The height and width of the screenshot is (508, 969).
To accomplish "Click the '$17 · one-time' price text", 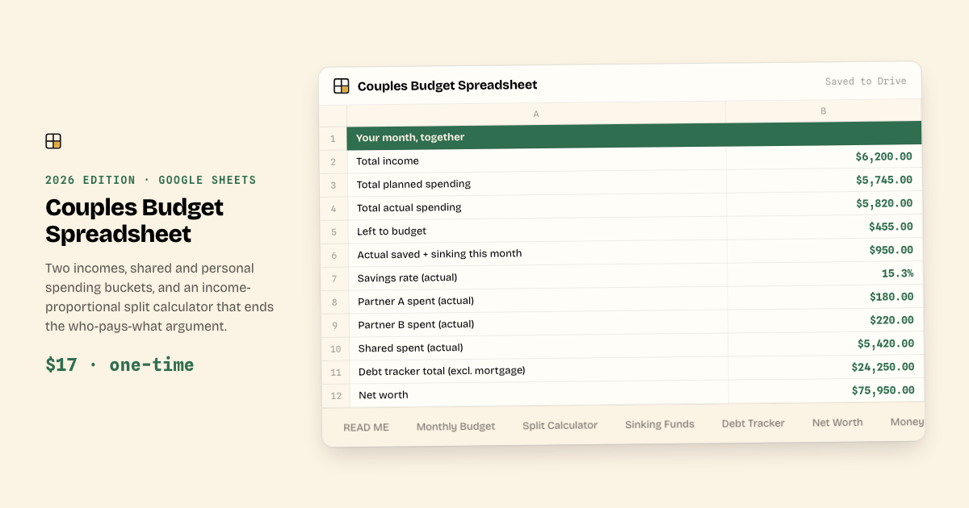I will 120,364.
